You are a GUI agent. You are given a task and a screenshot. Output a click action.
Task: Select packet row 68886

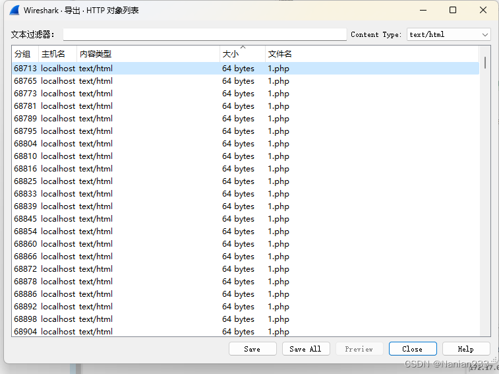[x=245, y=294]
